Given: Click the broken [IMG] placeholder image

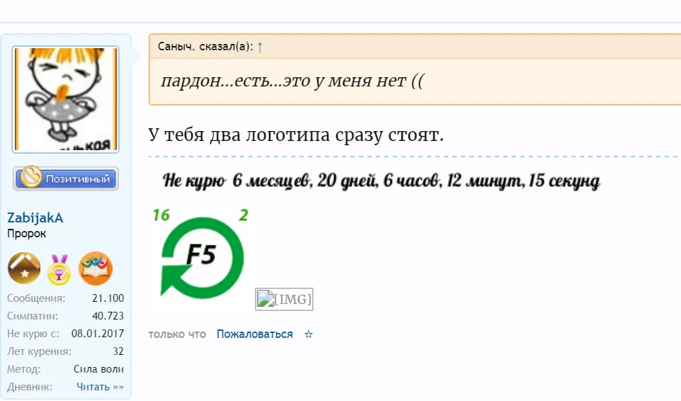Looking at the screenshot, I should click(284, 300).
